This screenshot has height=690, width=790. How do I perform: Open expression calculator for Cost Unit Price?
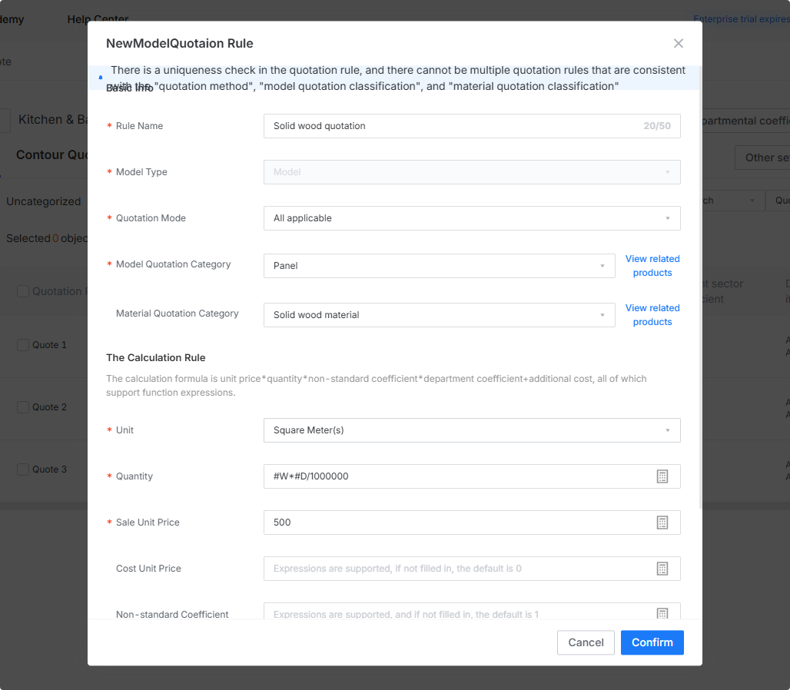coord(662,569)
